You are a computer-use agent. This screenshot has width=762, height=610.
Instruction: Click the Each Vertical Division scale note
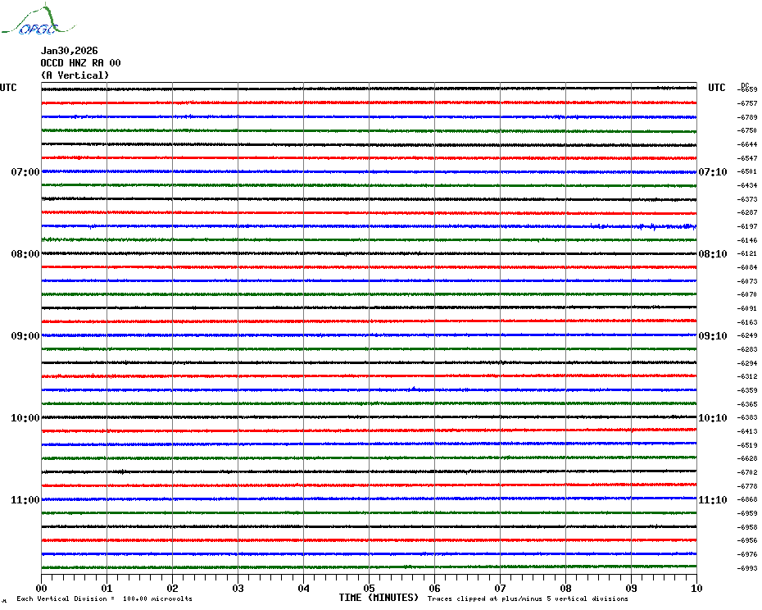pos(104,599)
